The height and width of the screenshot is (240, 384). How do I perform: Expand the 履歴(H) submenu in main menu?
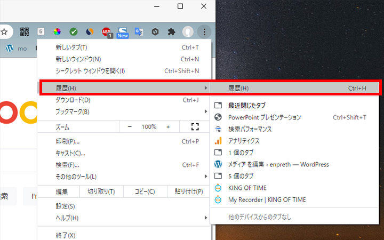(125, 88)
